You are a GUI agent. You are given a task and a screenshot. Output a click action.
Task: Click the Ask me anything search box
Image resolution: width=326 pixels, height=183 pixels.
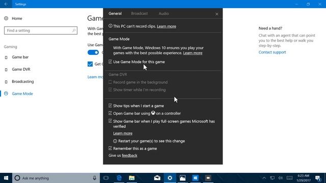[56, 178]
